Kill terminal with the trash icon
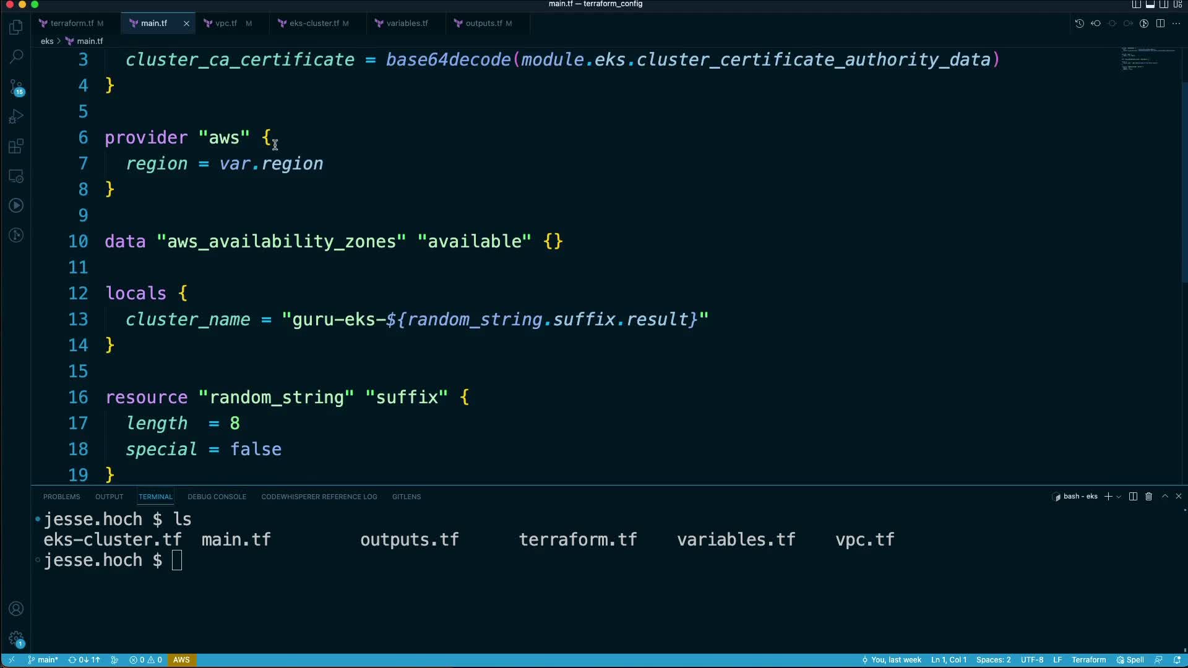 pos(1149,497)
